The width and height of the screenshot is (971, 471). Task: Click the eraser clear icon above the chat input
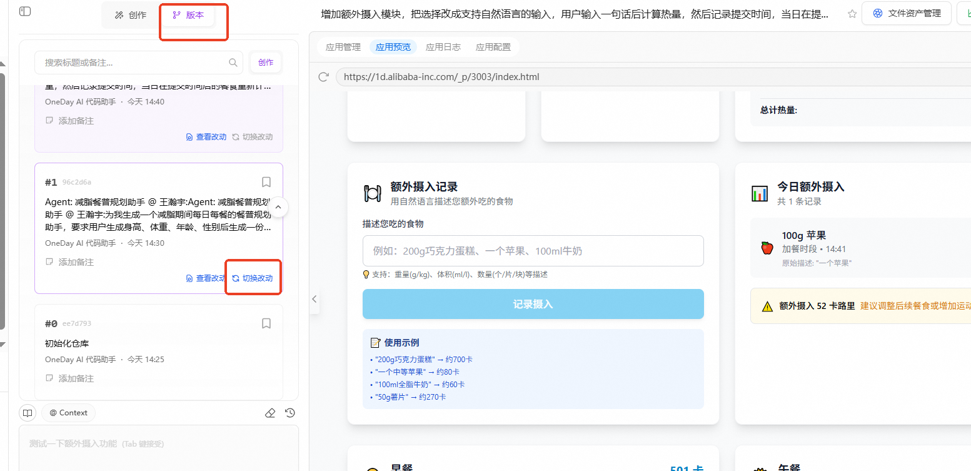(270, 413)
